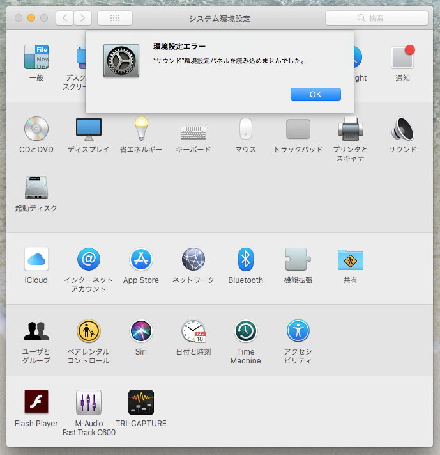Image resolution: width=440 pixels, height=455 pixels.
Task: Open Trackpad preferences
Action: tap(298, 130)
